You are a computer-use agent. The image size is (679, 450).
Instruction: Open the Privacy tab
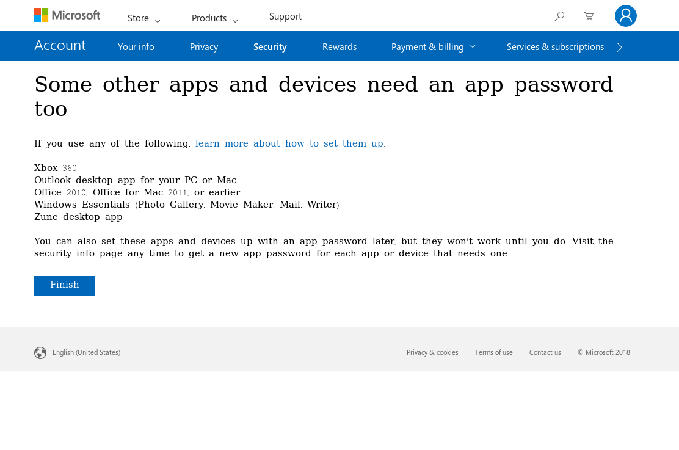pyautogui.click(x=204, y=46)
